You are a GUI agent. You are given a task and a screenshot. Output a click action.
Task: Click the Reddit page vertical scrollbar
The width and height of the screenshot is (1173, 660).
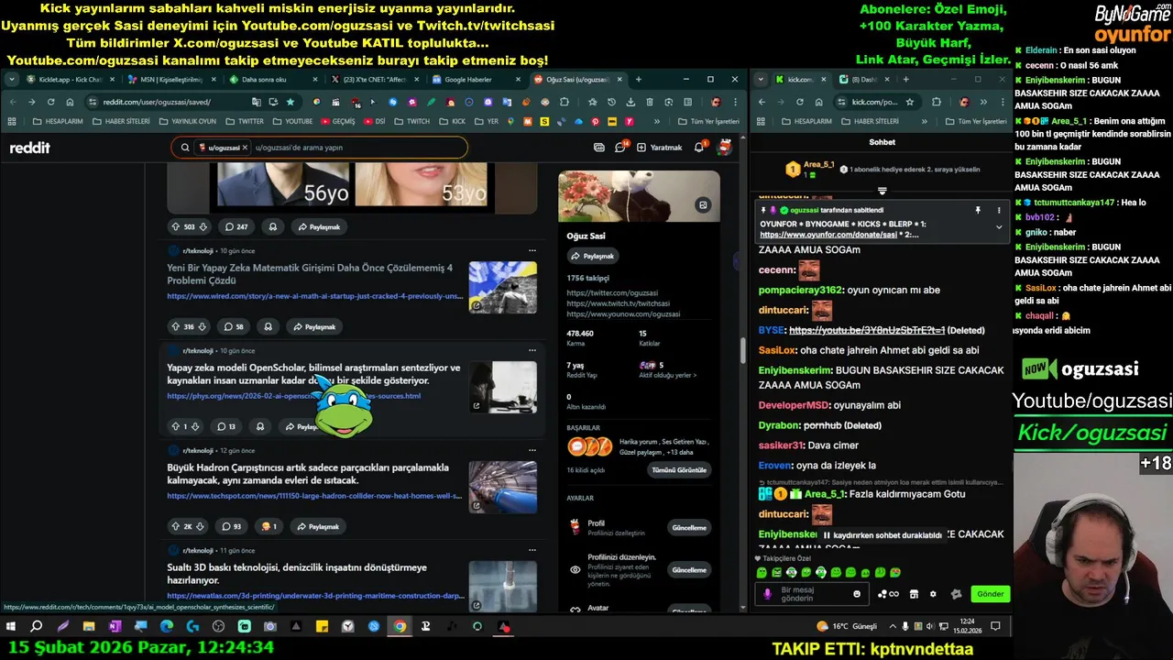pyautogui.click(x=742, y=350)
